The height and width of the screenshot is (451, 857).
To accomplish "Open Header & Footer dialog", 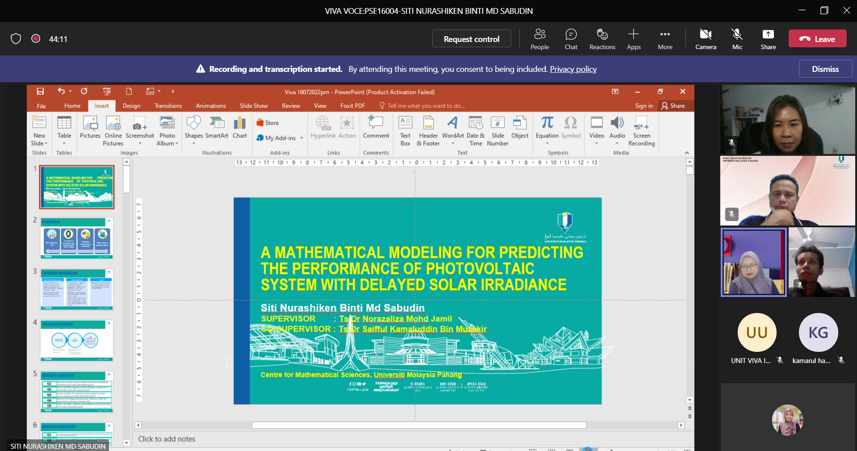I will coord(428,131).
